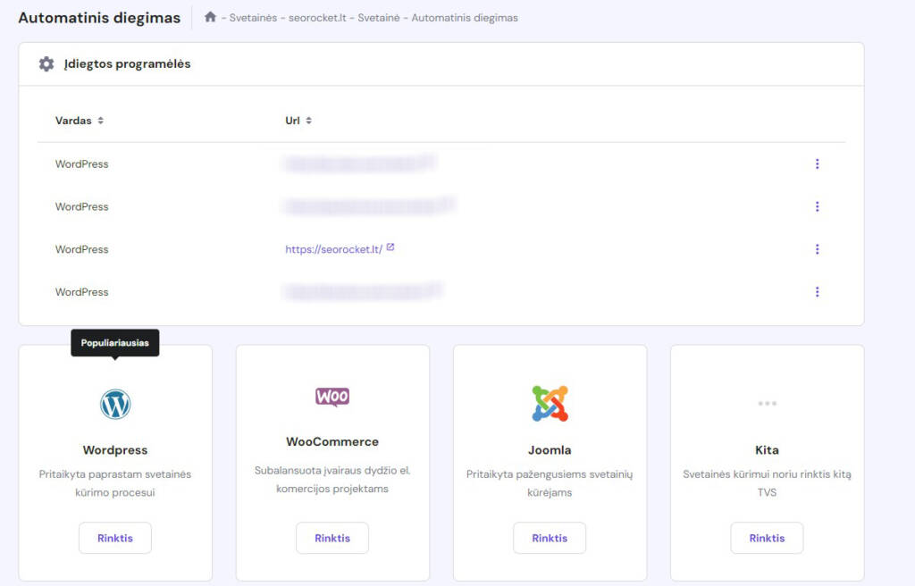The image size is (915, 586).
Task: Click the Įdiegtos programėlės heading
Action: [127, 63]
